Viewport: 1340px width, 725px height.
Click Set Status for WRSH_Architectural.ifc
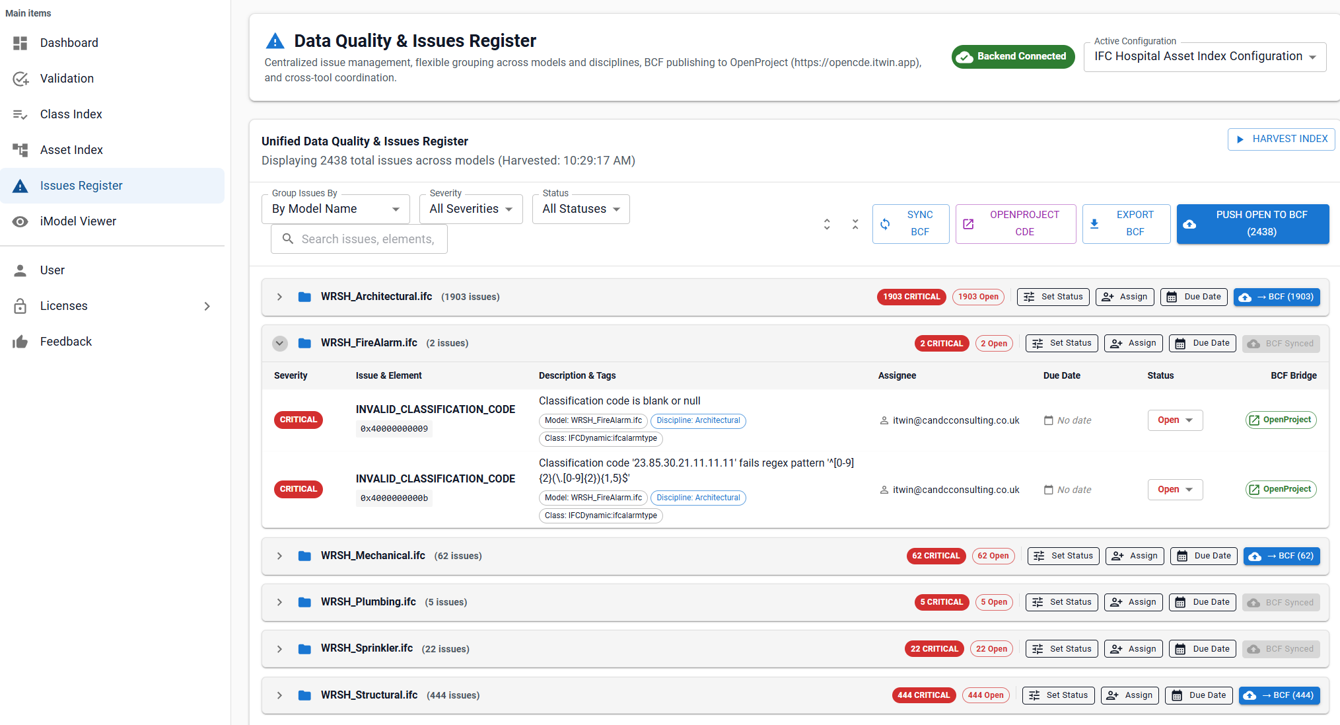(1053, 297)
